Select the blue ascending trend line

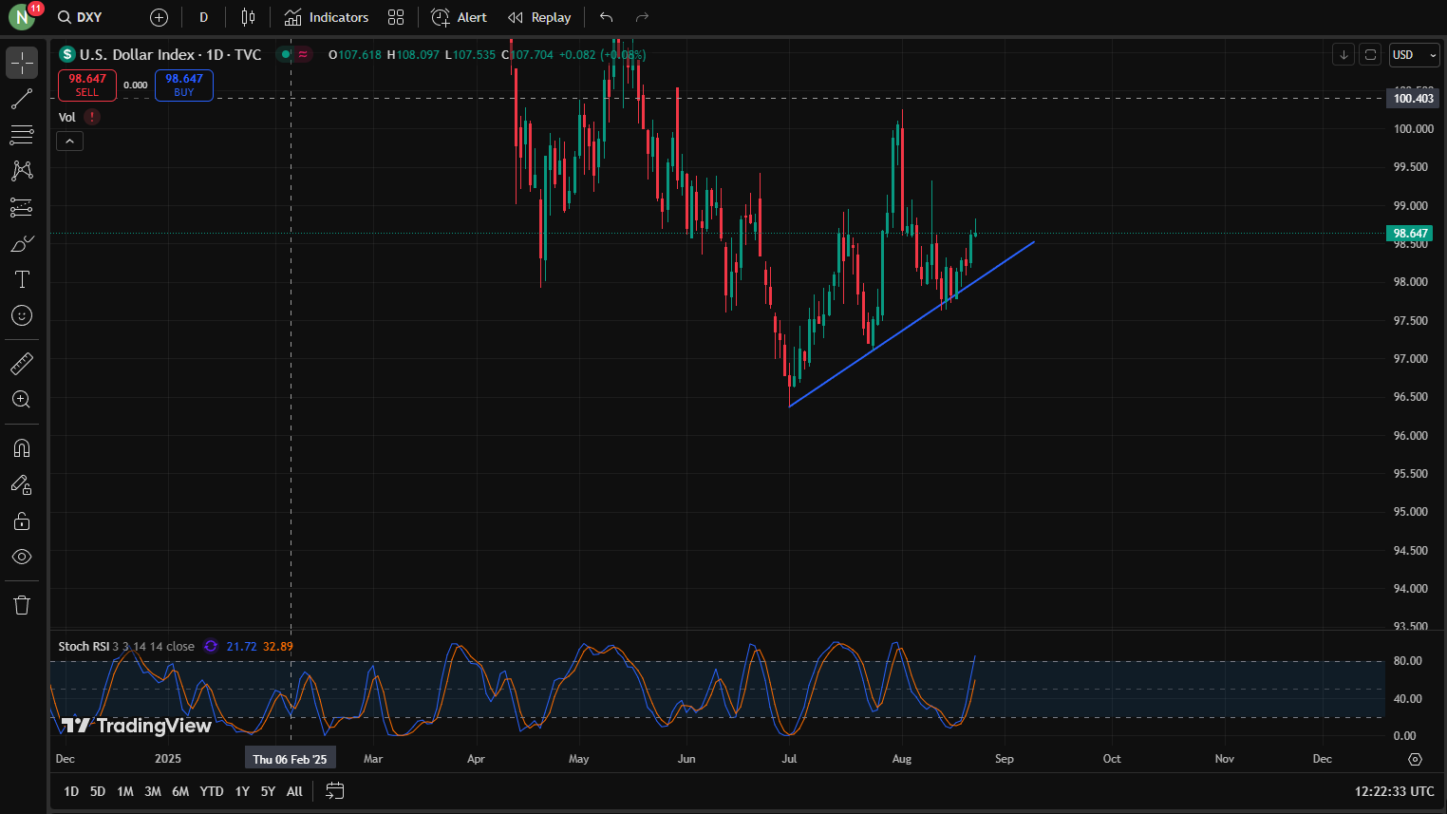pyautogui.click(x=911, y=325)
